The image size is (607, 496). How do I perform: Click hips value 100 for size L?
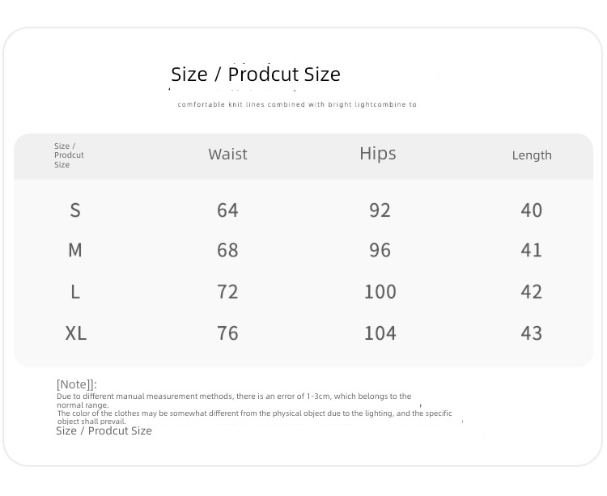[x=380, y=292]
